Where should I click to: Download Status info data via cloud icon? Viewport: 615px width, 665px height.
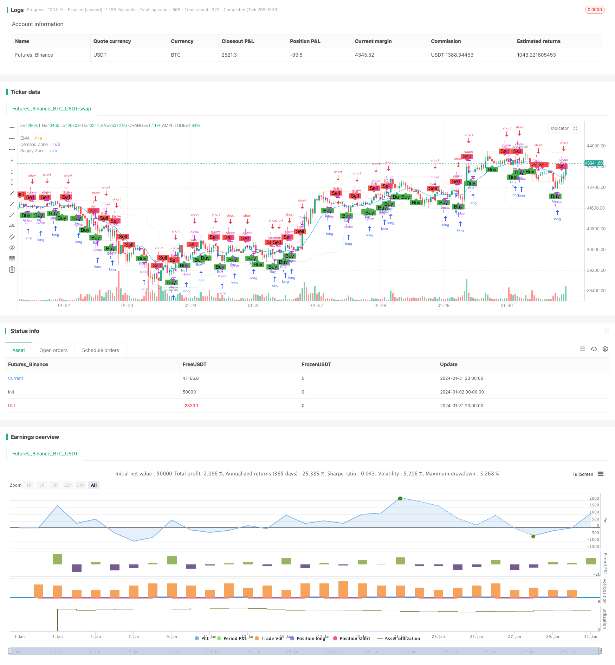click(594, 349)
